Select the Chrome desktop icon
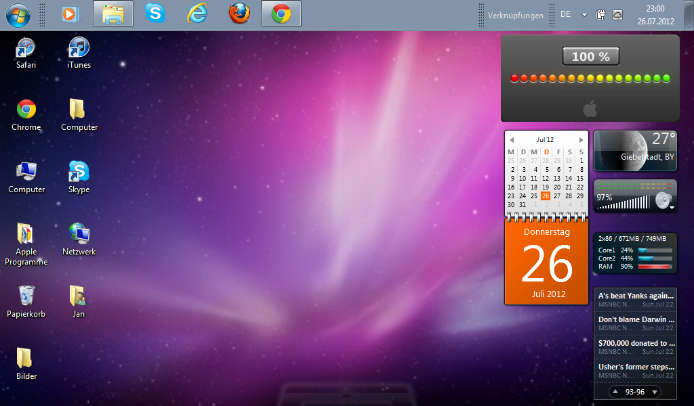Viewport: 694px width, 406px height. click(26, 115)
